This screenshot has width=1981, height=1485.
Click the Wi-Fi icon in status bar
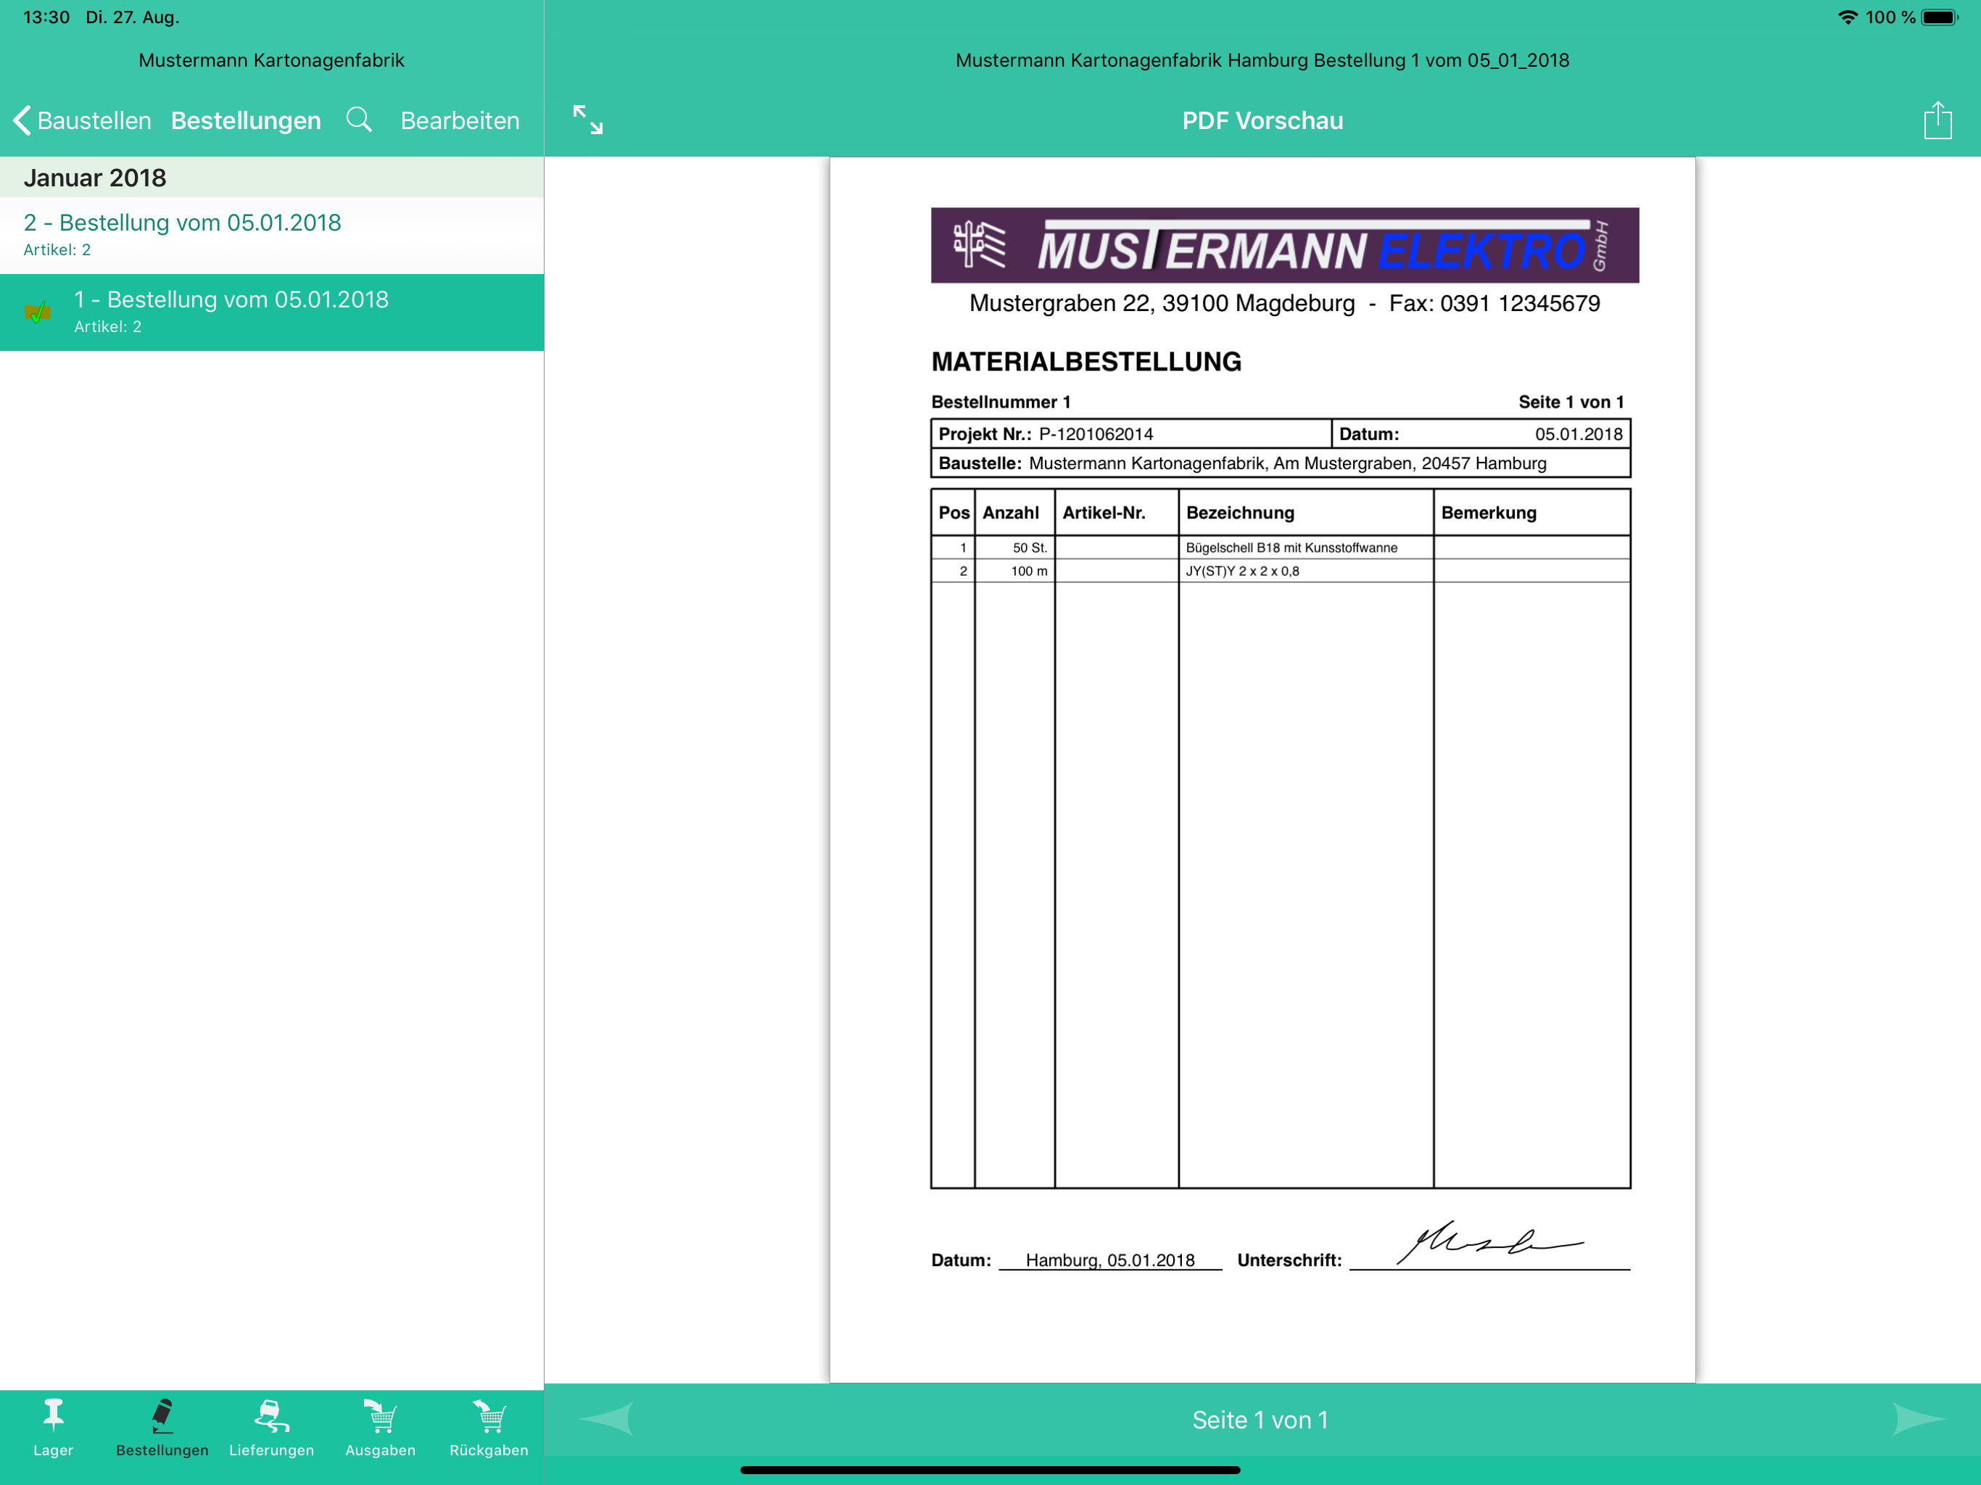click(1847, 17)
